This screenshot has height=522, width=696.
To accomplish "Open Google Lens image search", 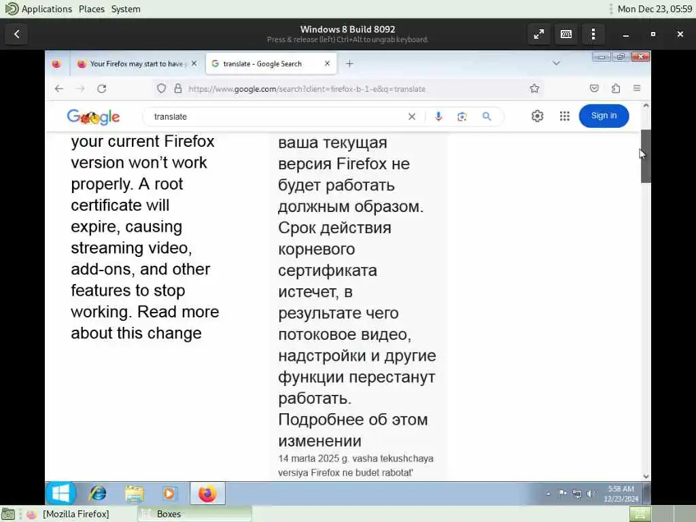I will (x=462, y=117).
